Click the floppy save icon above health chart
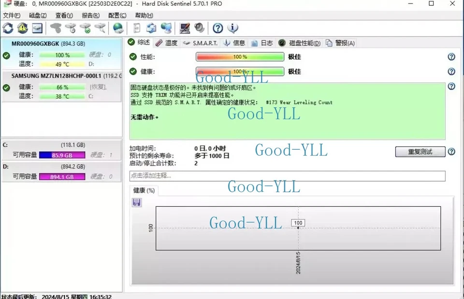The width and height of the screenshot is (464, 299). [137, 202]
